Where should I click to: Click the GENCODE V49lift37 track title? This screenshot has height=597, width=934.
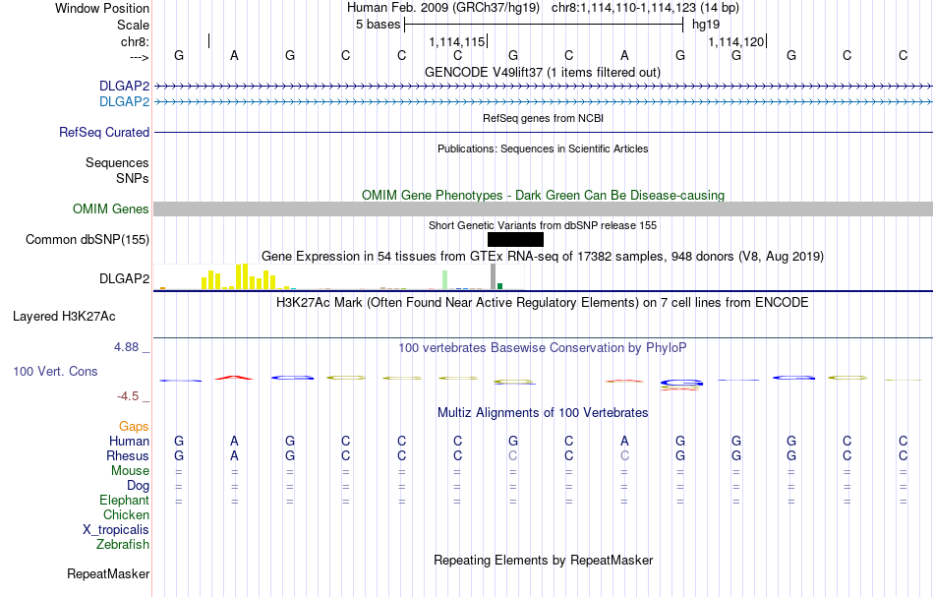[543, 72]
